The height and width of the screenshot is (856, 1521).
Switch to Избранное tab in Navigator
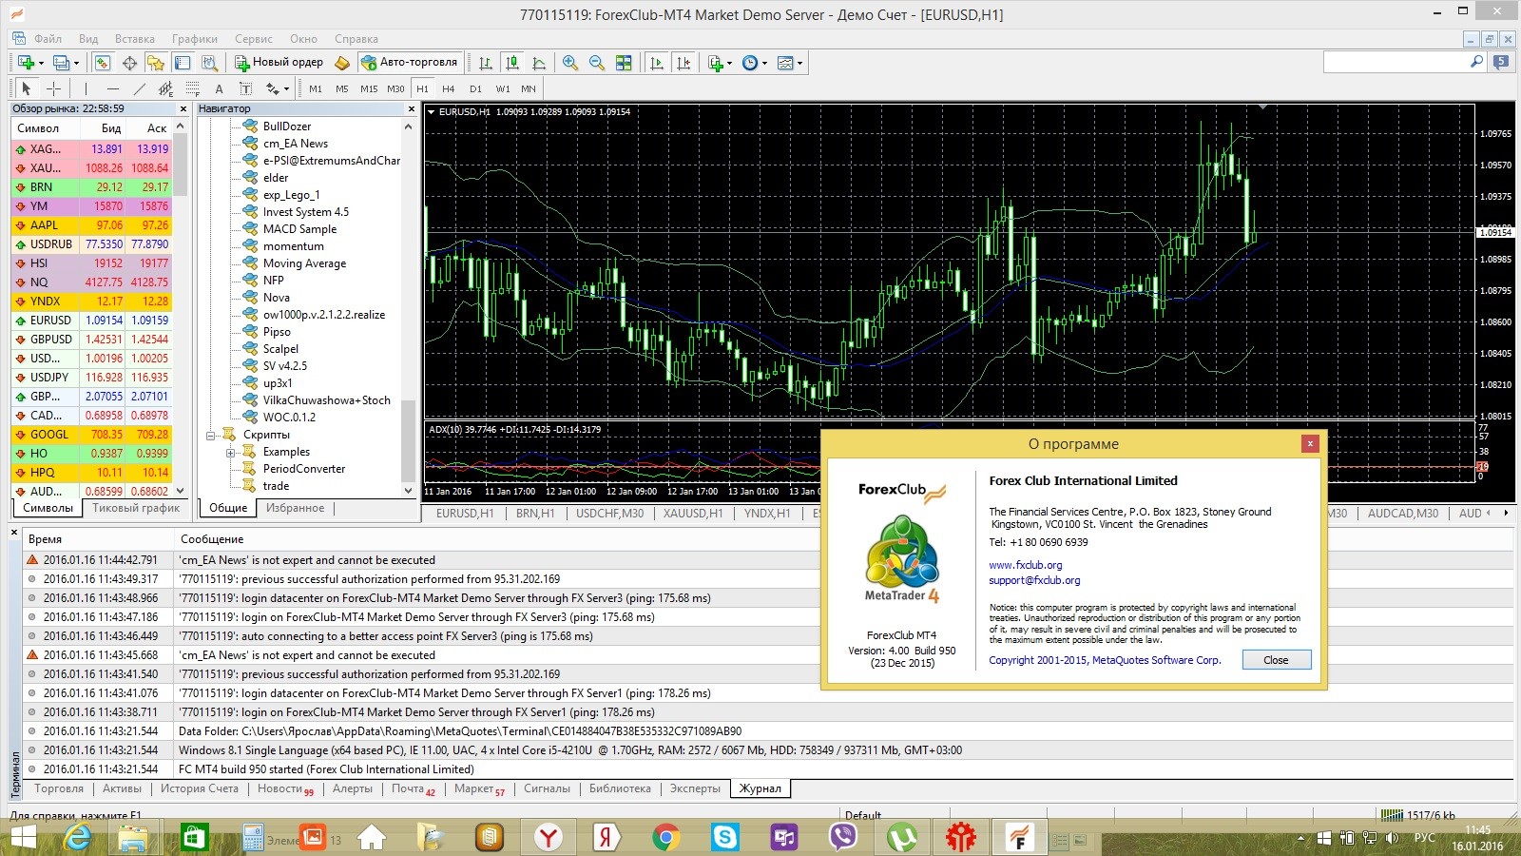295,509
